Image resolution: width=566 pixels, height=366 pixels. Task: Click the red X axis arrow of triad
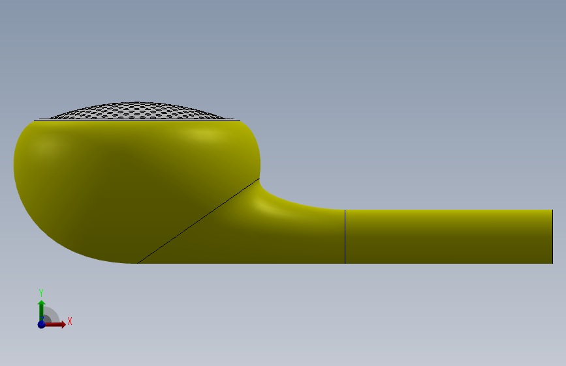pos(55,324)
